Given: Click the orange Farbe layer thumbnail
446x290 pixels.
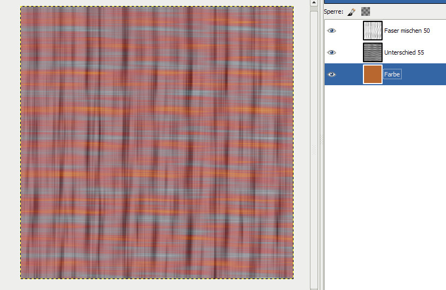Looking at the screenshot, I should pos(373,74).
